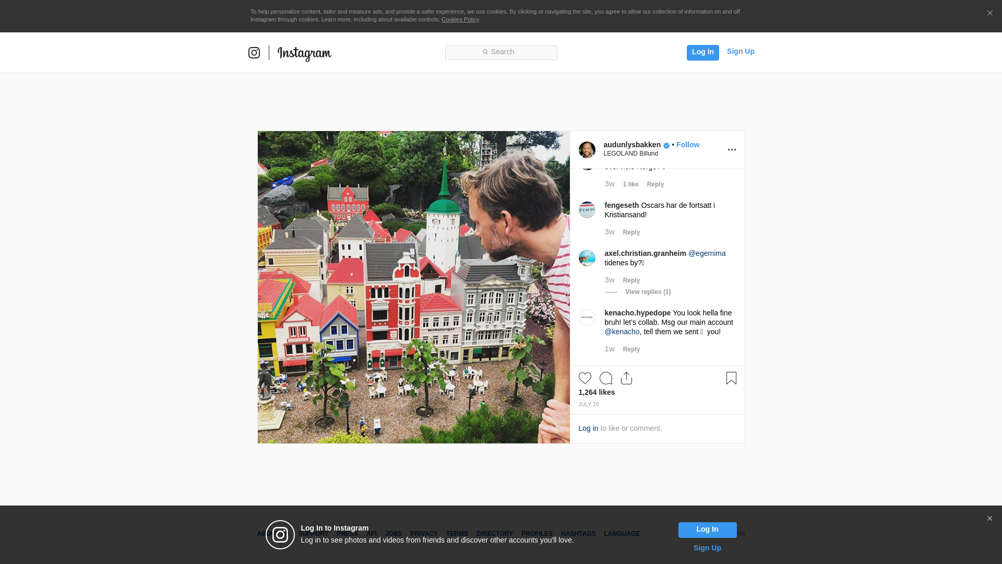The height and width of the screenshot is (564, 1002).
Task: Click the bottom banner Log In button
Action: 707,530
